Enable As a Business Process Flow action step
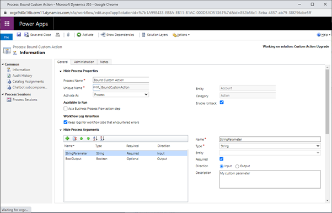The width and height of the screenshot is (332, 213). click(x=66, y=109)
